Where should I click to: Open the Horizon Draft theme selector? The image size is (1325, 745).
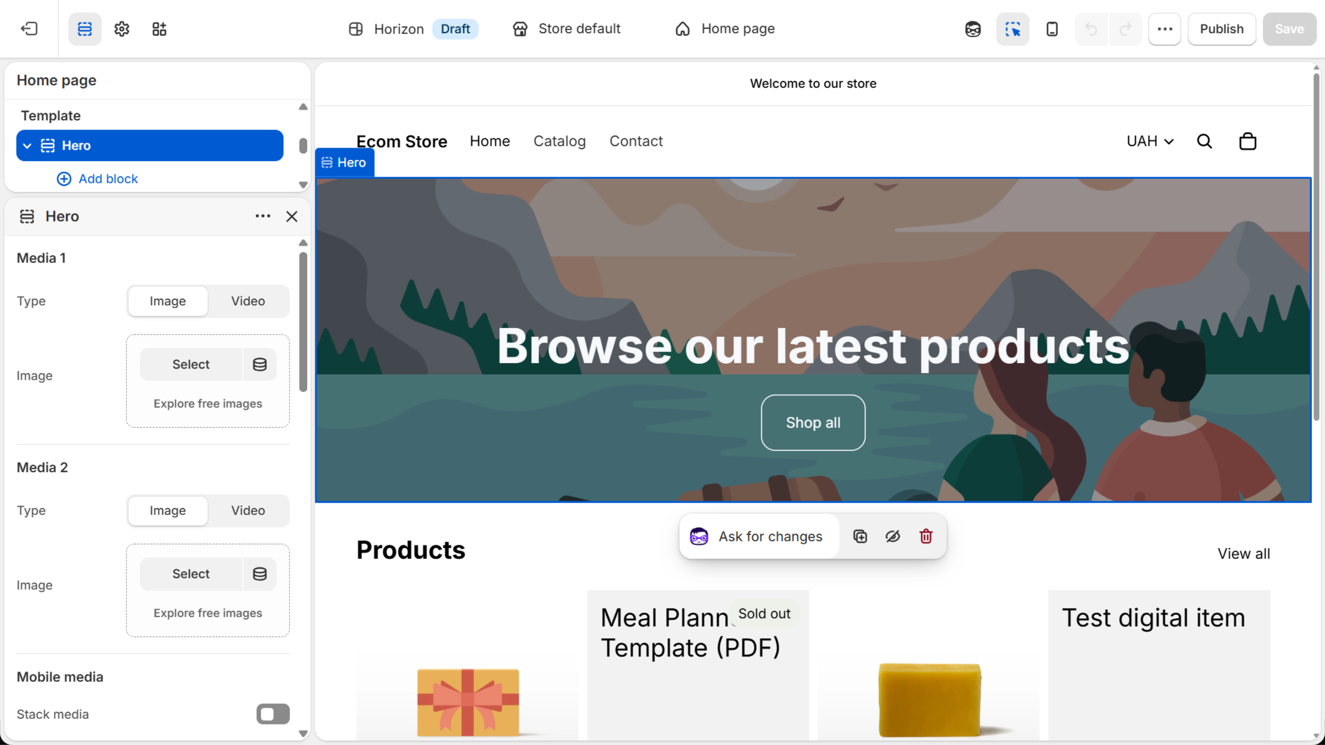[x=413, y=29]
